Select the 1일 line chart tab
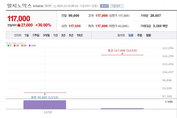This screenshot has height=118, width=177. click(27, 35)
